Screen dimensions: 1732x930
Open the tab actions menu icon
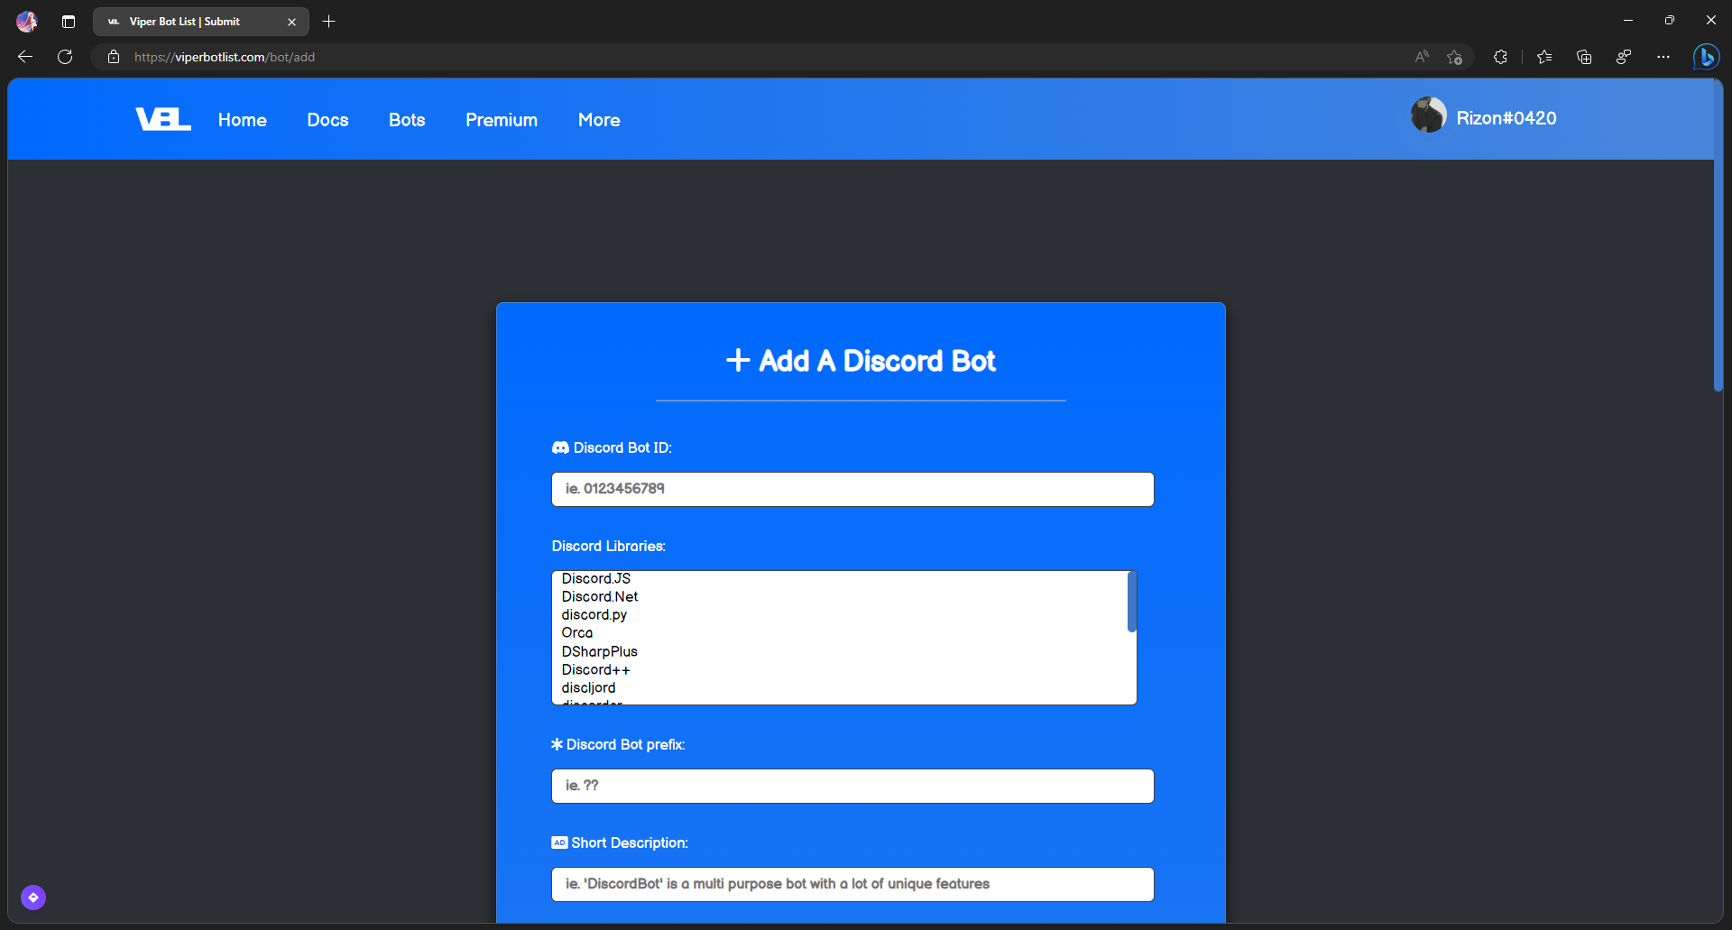tap(69, 22)
